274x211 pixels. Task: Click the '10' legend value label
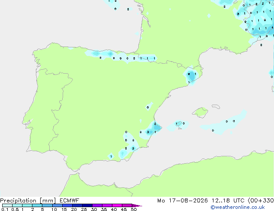point(54,209)
